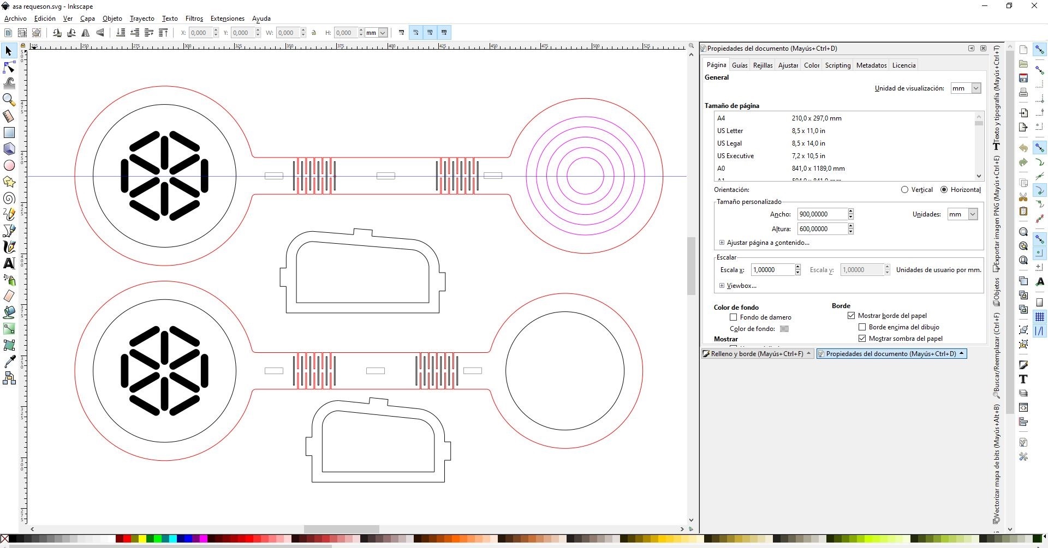The width and height of the screenshot is (1048, 548).
Task: Select the Zoom magnifier tool
Action: coord(9,100)
